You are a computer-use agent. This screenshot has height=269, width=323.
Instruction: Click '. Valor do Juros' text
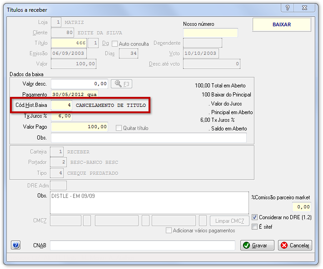(225, 104)
